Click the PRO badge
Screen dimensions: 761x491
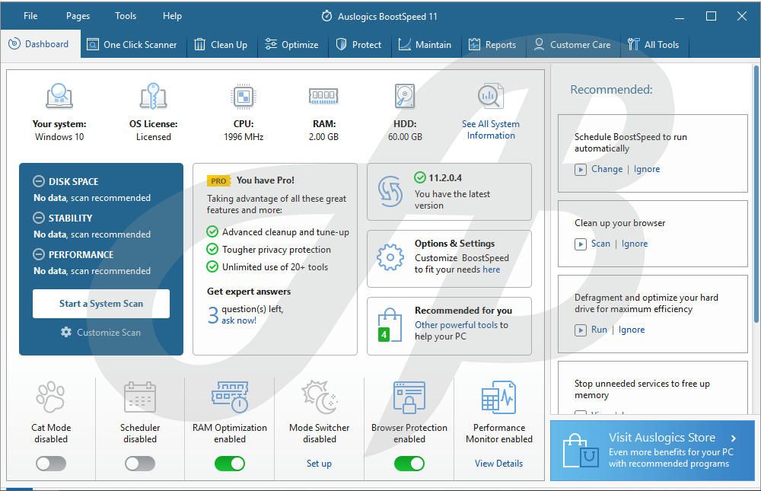coord(218,180)
